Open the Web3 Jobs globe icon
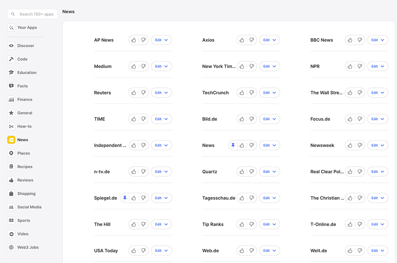This screenshot has width=397, height=263. (x=11, y=247)
